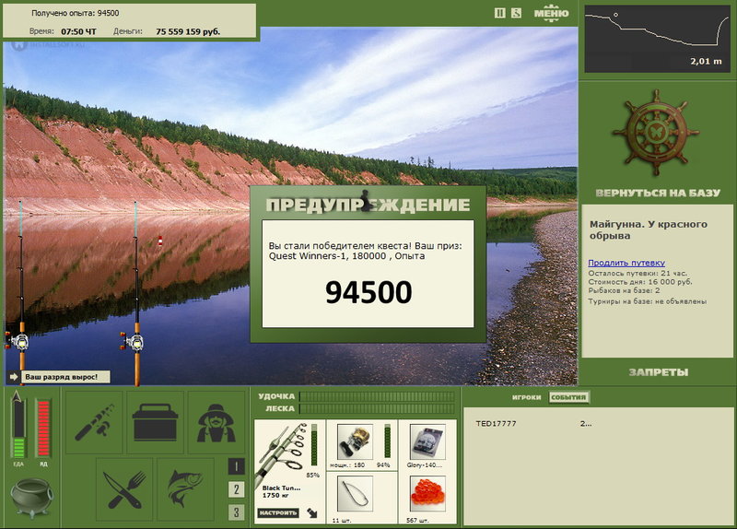This screenshot has height=529, width=737.
Task: Click the ЕДА food level gauge
Action: pos(18,428)
